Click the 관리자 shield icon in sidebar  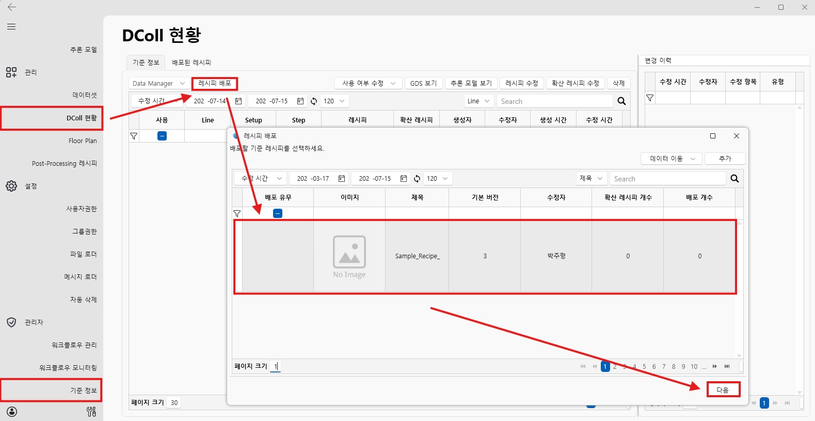[11, 322]
